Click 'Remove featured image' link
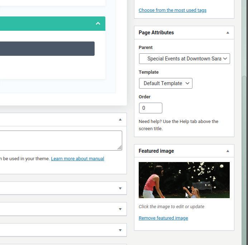248x245 pixels. pos(163,218)
